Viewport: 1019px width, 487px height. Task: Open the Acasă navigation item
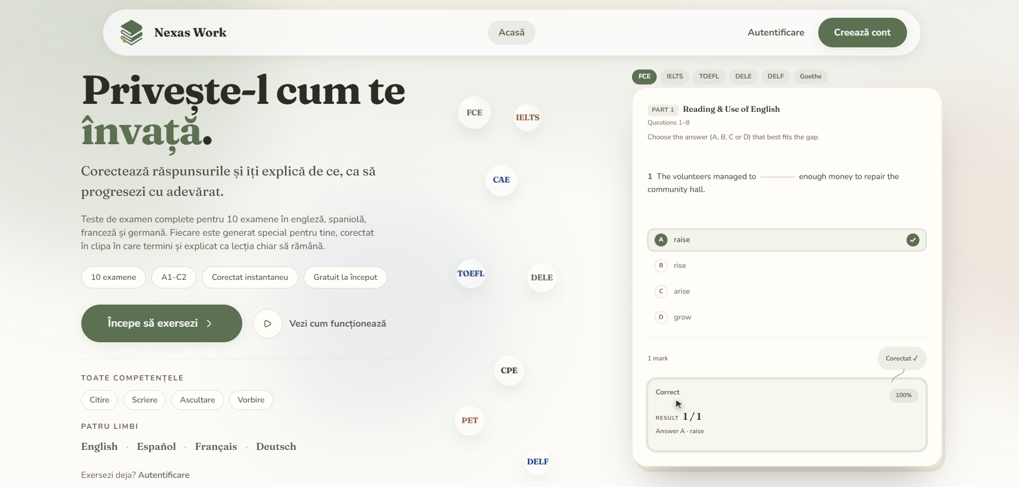(x=511, y=32)
